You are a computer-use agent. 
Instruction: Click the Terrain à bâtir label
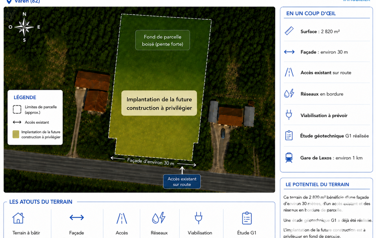click(x=26, y=233)
